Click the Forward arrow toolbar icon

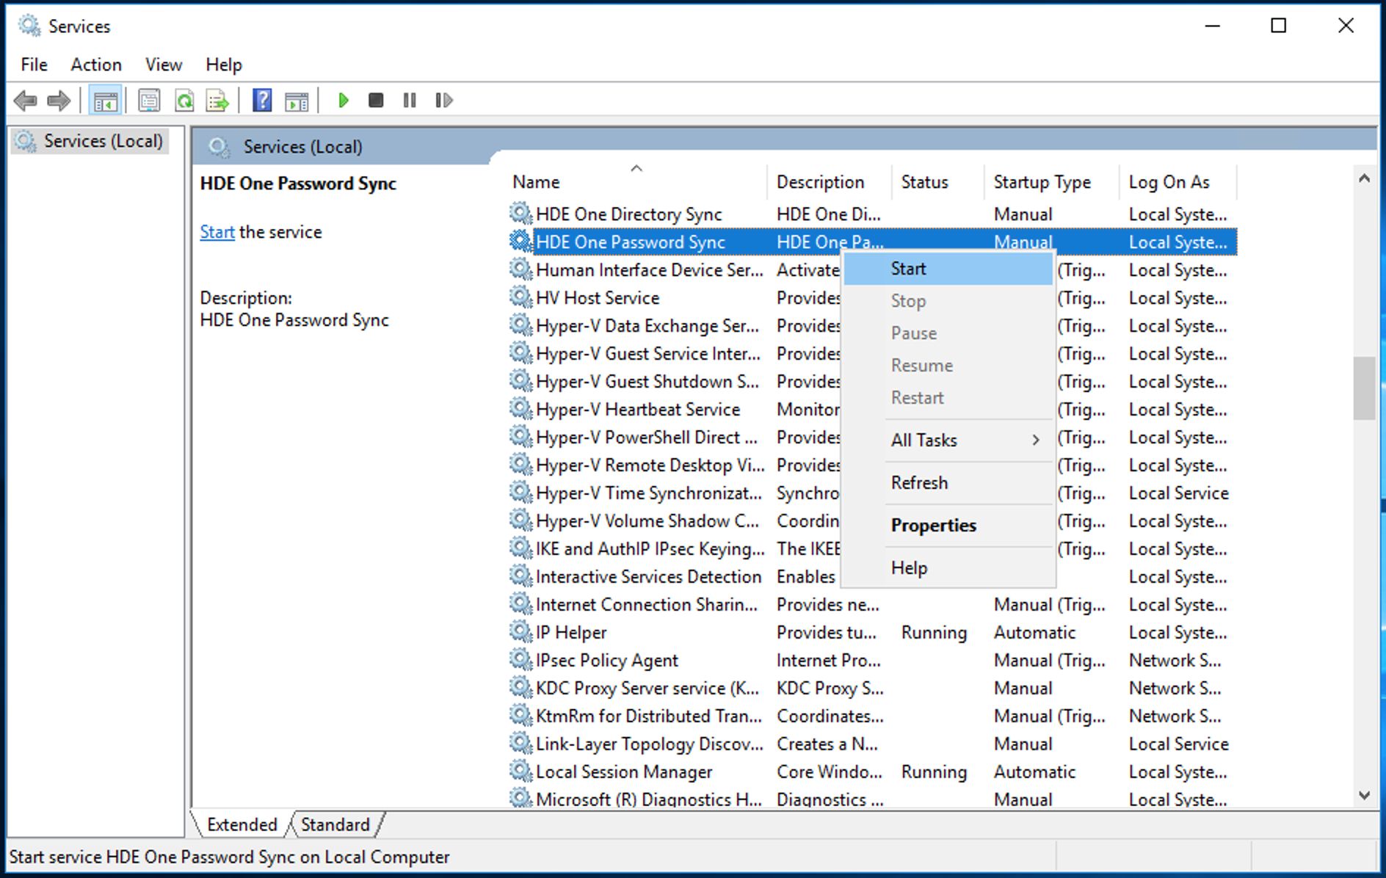tap(59, 101)
